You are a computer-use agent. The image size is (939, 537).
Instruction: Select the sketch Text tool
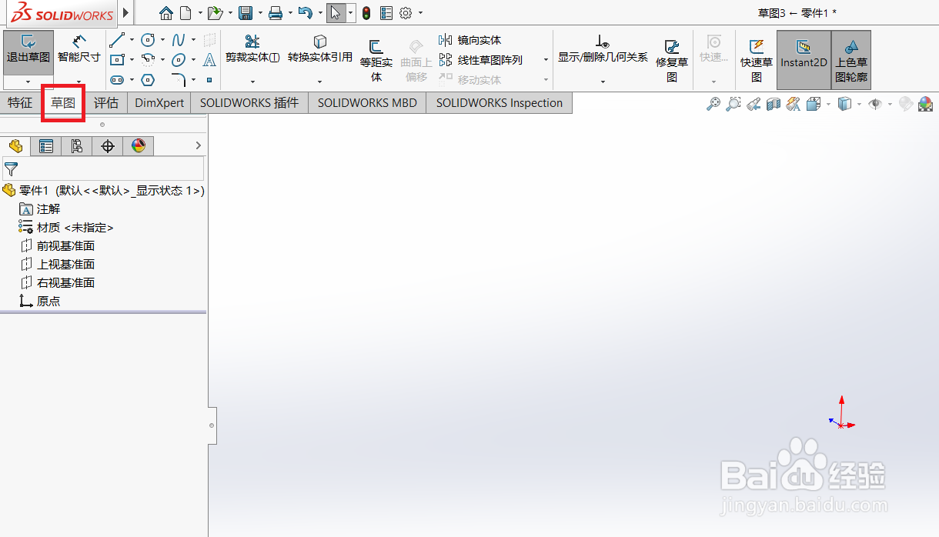(x=209, y=59)
